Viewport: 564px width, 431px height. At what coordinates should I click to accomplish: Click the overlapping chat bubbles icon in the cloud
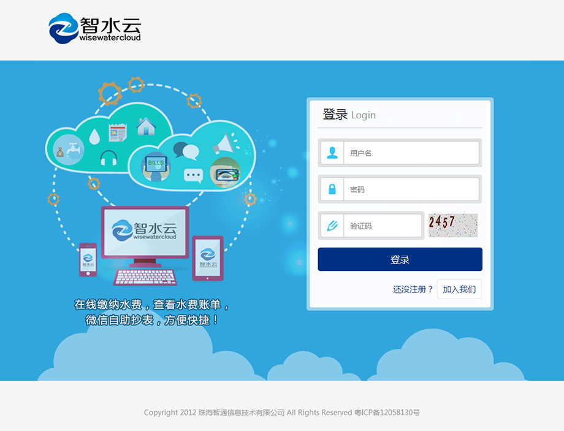(186, 151)
